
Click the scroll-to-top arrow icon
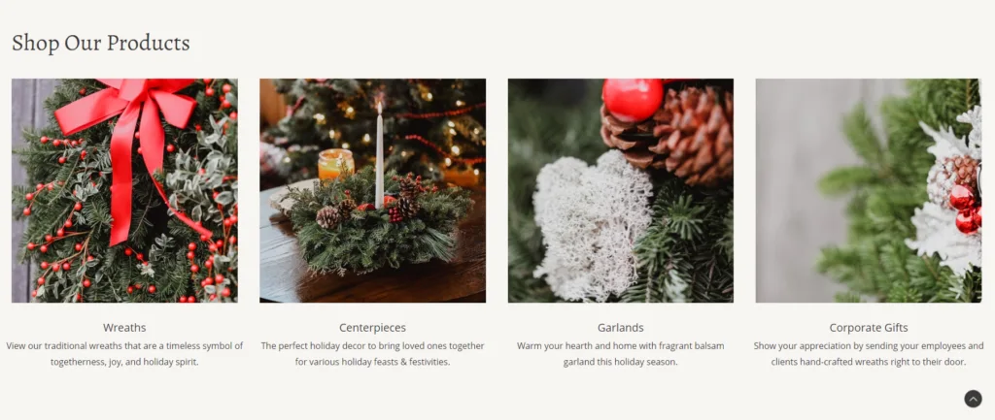[x=973, y=399]
